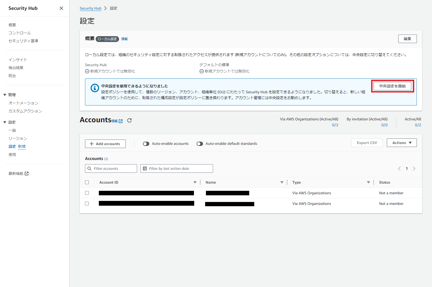This screenshot has height=287, width=432.
Task: Open 概要 in the sidebar
Action: [x=12, y=25]
